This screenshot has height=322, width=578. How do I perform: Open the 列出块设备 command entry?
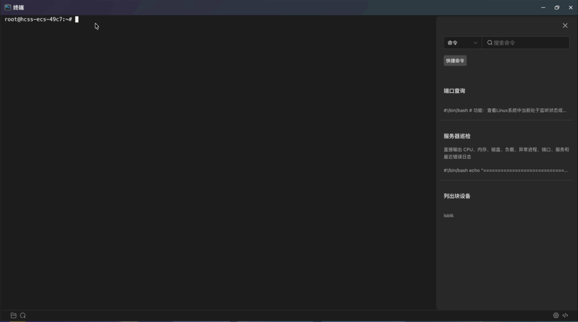tap(457, 196)
